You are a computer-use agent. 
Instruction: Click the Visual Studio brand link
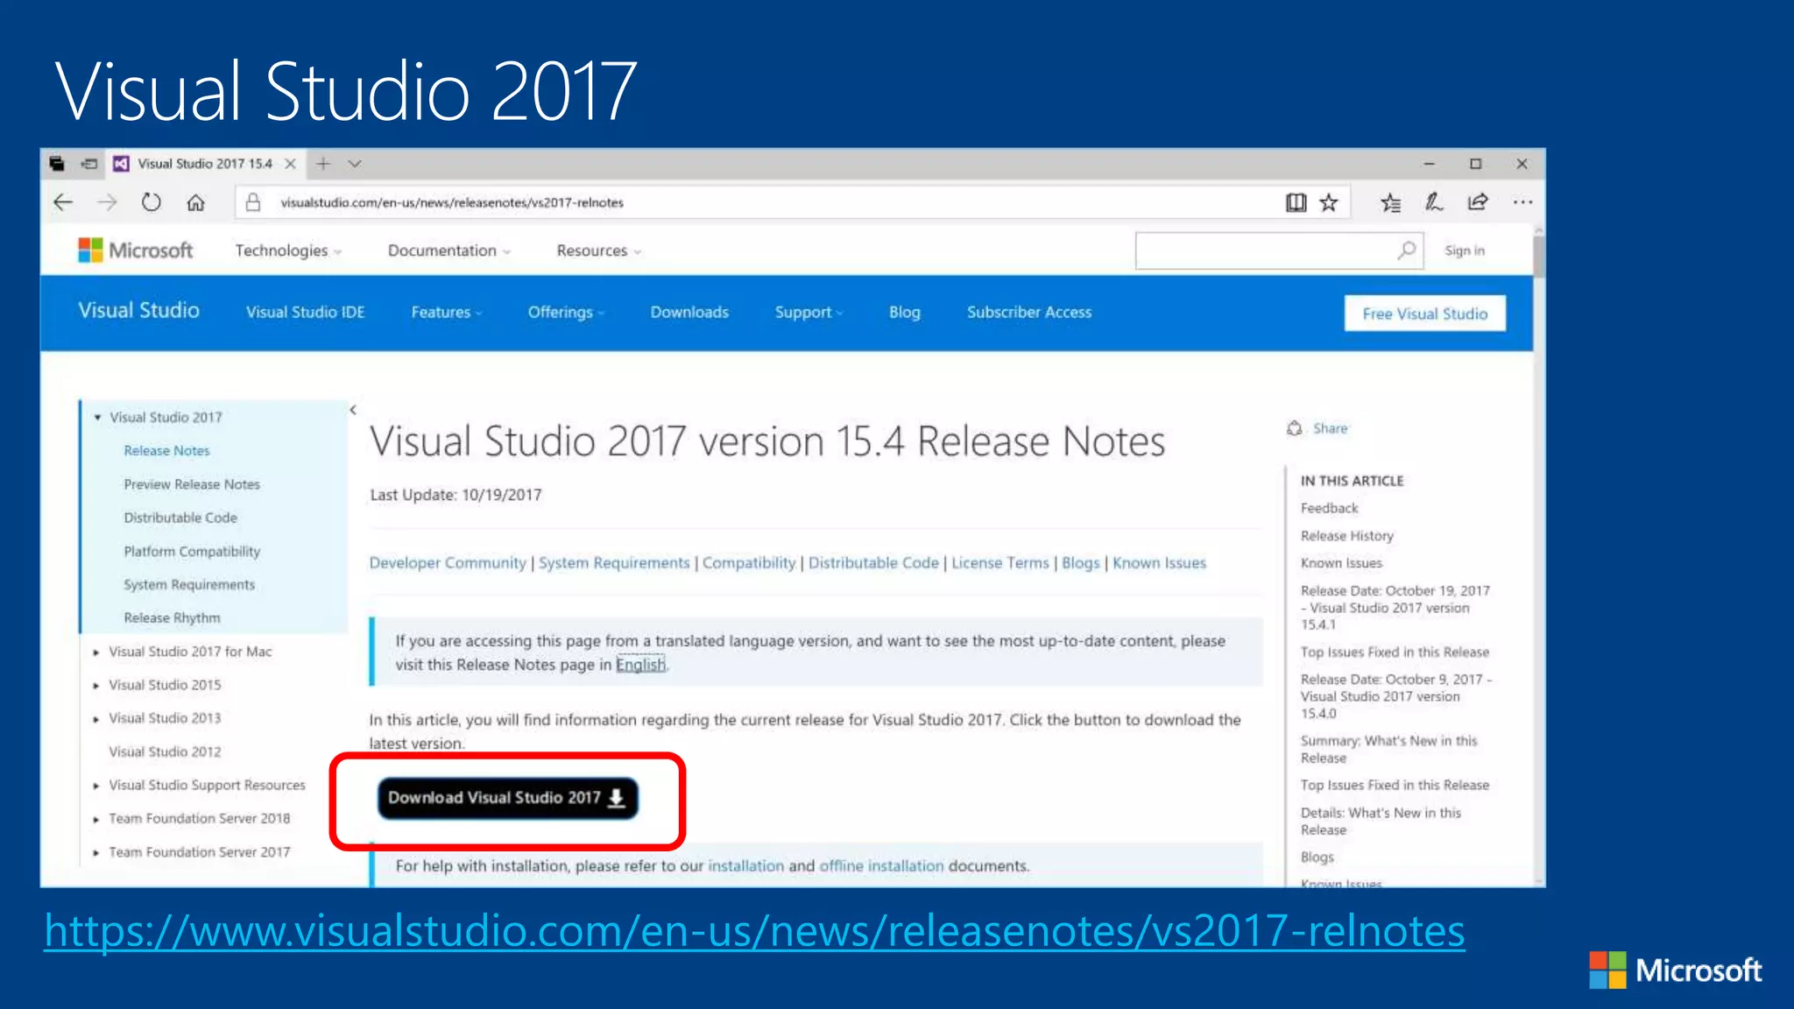pyautogui.click(x=138, y=310)
